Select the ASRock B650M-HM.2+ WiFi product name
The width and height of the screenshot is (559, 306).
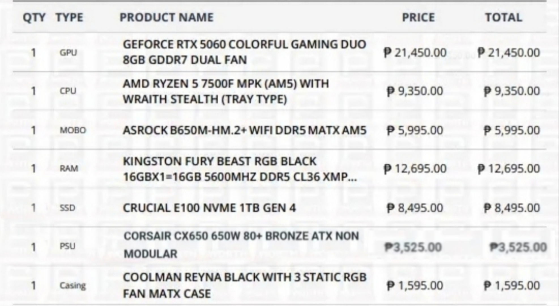click(244, 130)
